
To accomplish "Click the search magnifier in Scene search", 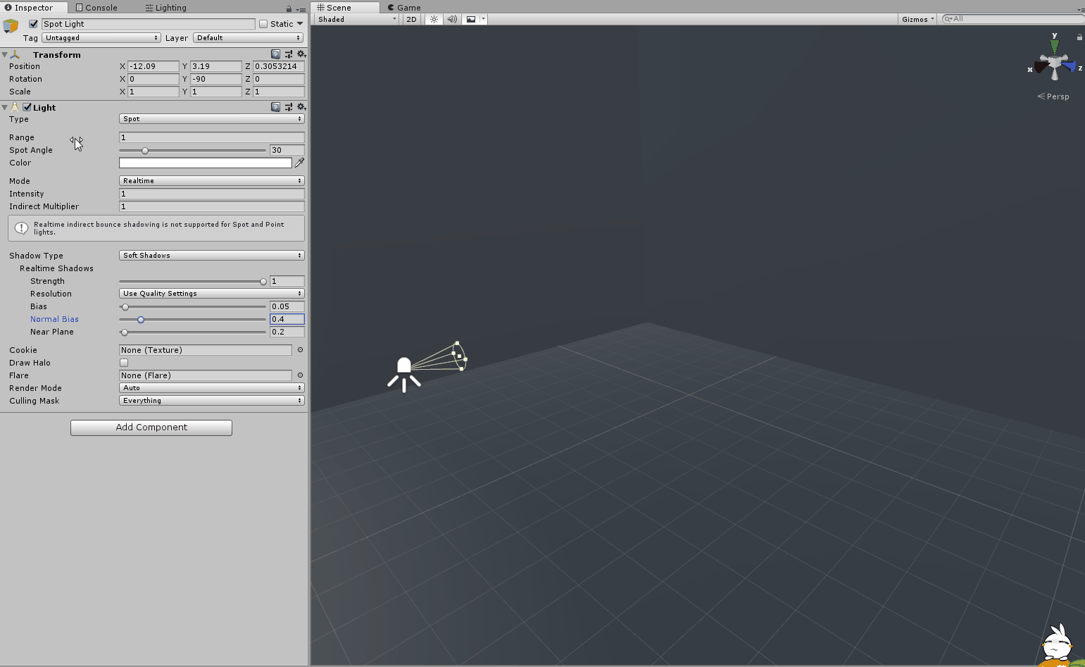I will 948,19.
